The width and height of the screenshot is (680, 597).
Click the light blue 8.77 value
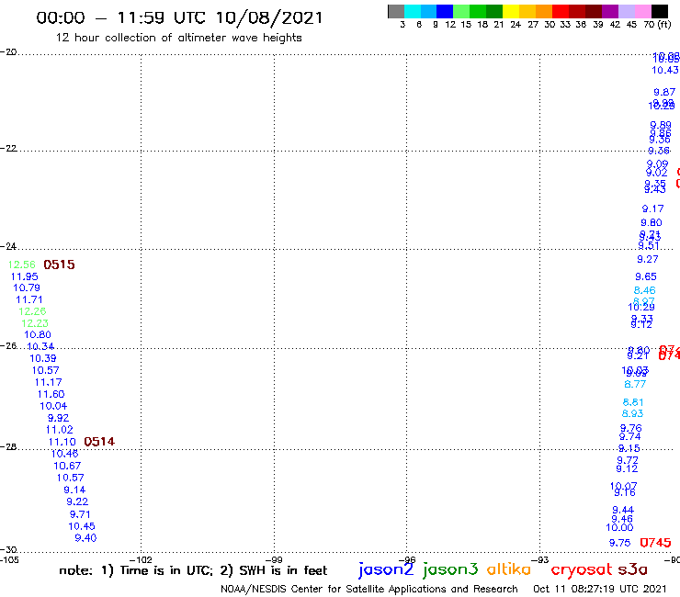pos(635,384)
